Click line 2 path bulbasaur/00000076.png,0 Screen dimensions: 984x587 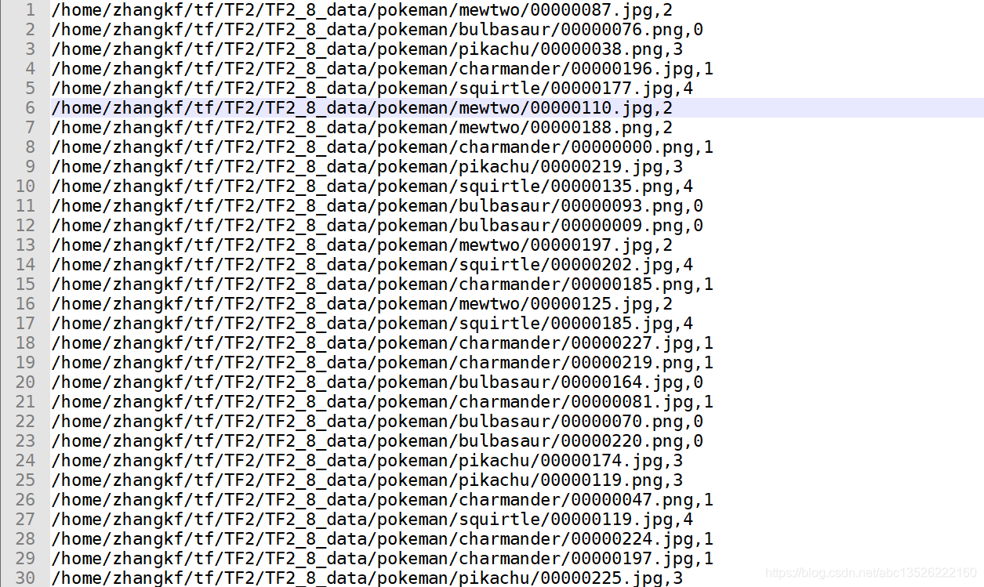[377, 30]
